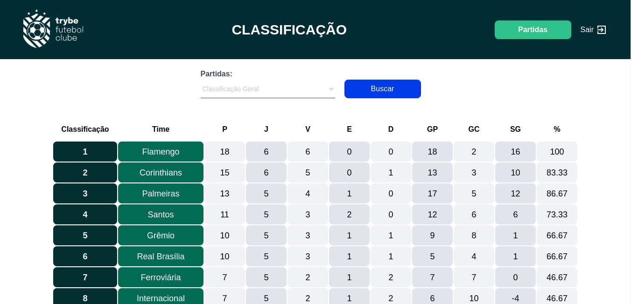The image size is (631, 304).
Task: Click the Sair logout link
Action: tap(587, 30)
